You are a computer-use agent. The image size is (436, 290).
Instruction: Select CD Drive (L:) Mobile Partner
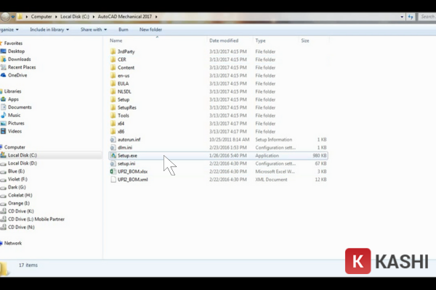(x=36, y=219)
